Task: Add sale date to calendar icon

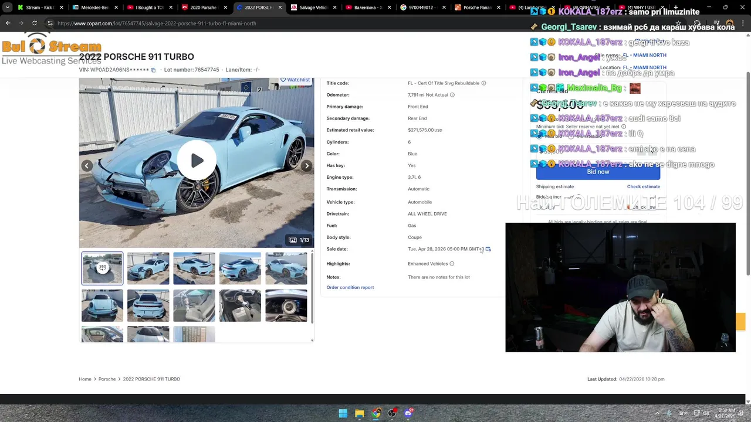Action: (488, 249)
